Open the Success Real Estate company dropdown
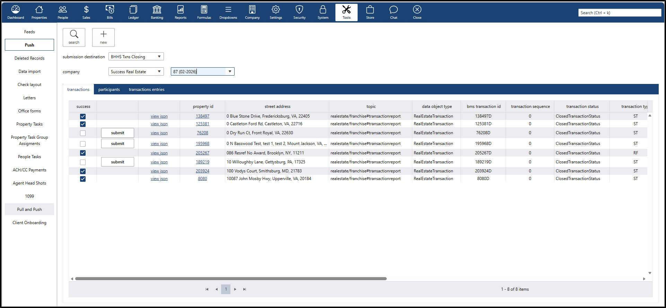 click(159, 71)
